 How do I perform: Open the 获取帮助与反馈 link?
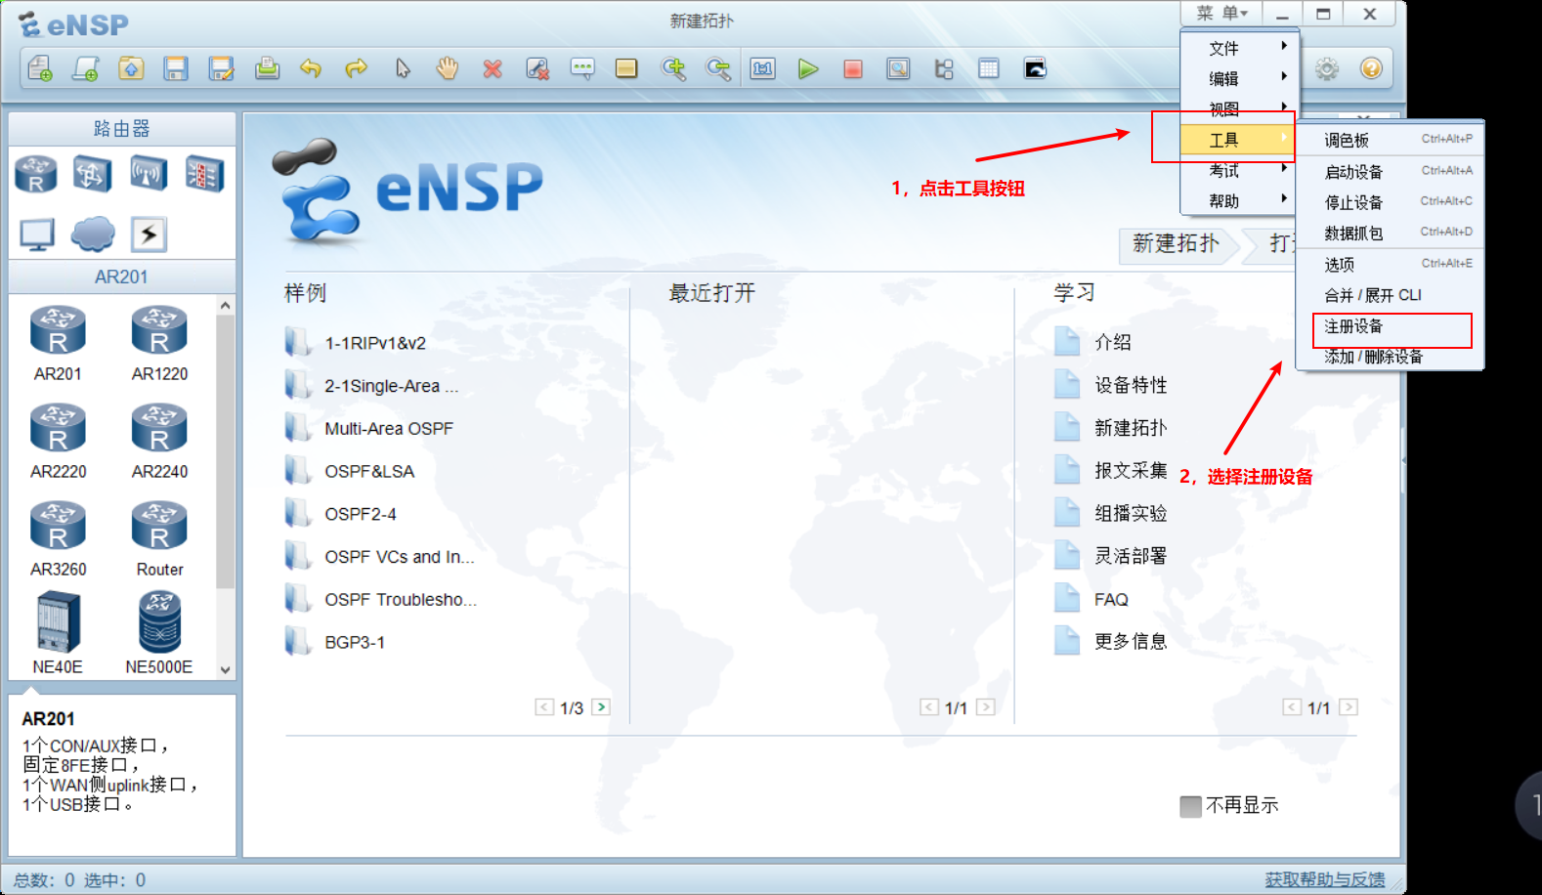point(1324,879)
